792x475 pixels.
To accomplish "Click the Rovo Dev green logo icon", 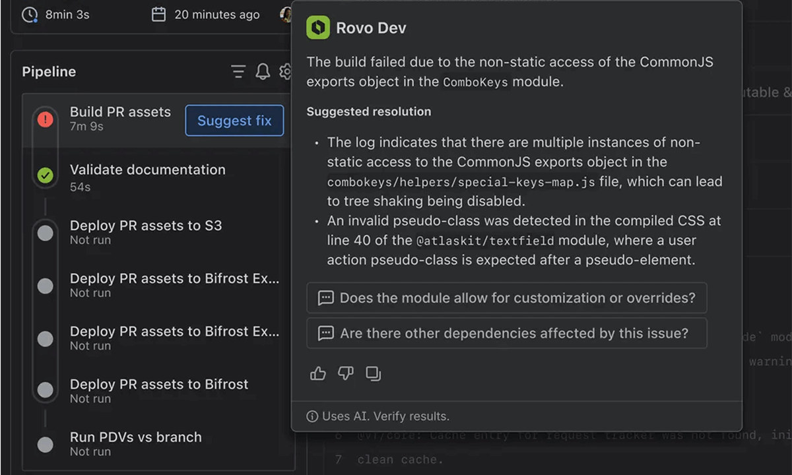I will click(318, 28).
